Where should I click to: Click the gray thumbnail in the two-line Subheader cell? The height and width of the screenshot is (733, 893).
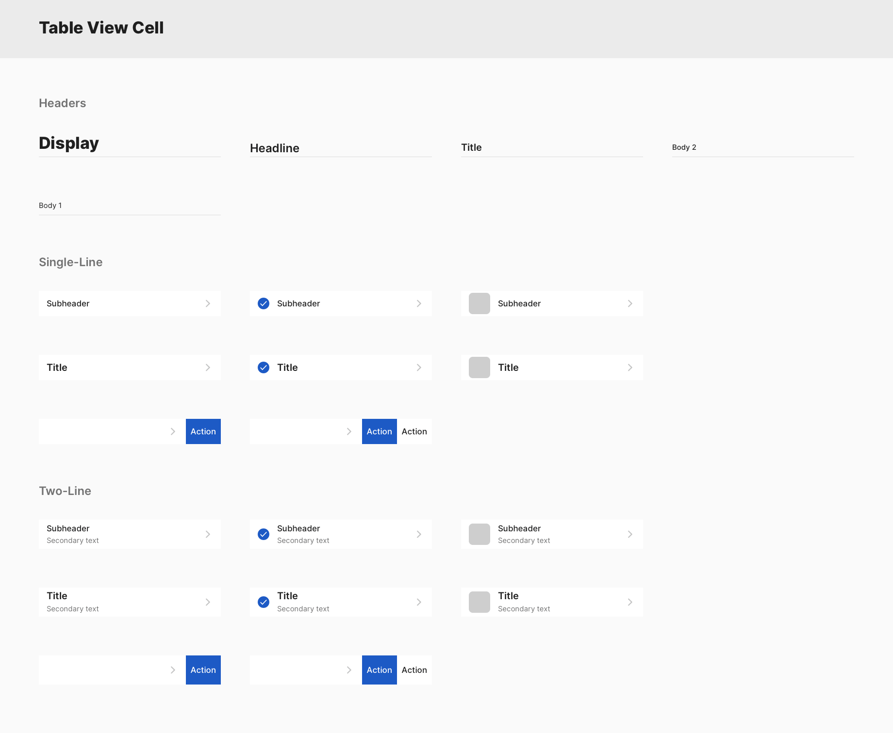click(x=479, y=534)
